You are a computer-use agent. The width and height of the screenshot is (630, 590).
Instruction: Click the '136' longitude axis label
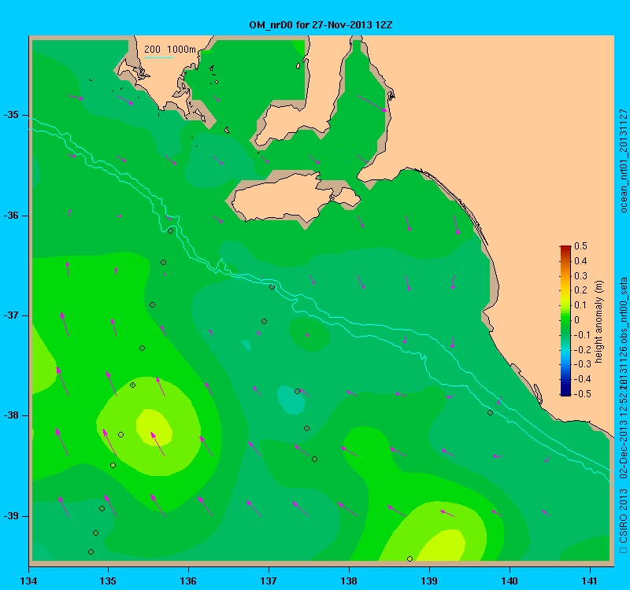(188, 581)
